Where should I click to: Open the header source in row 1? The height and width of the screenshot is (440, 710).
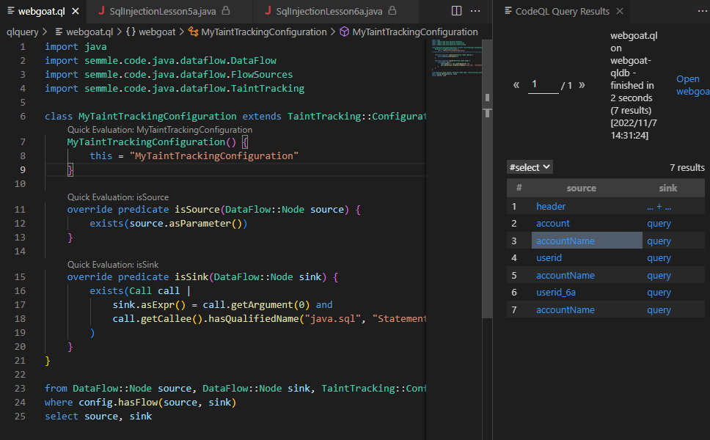551,206
